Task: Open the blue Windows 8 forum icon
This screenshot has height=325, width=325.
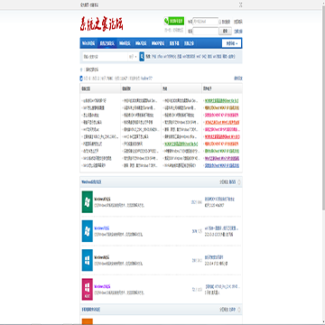Action: coord(88,260)
